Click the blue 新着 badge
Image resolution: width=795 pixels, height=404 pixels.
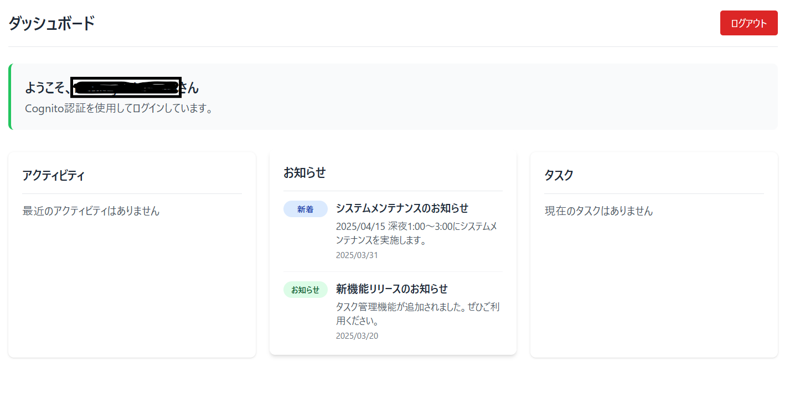click(305, 209)
